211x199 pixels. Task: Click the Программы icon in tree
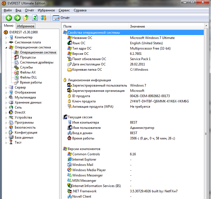click(x=11, y=122)
